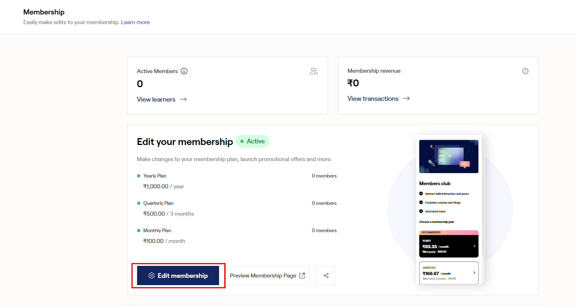The image size is (576, 306).
Task: Open the View learners link text
Action: click(x=156, y=99)
